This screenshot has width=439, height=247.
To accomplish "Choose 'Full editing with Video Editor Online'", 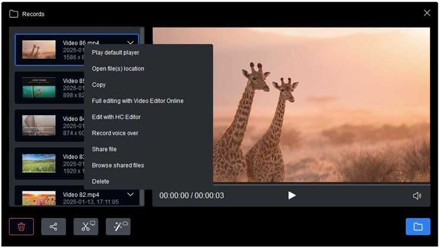I will click(138, 101).
